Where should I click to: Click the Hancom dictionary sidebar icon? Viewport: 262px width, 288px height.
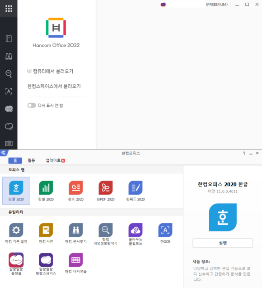[9, 39]
